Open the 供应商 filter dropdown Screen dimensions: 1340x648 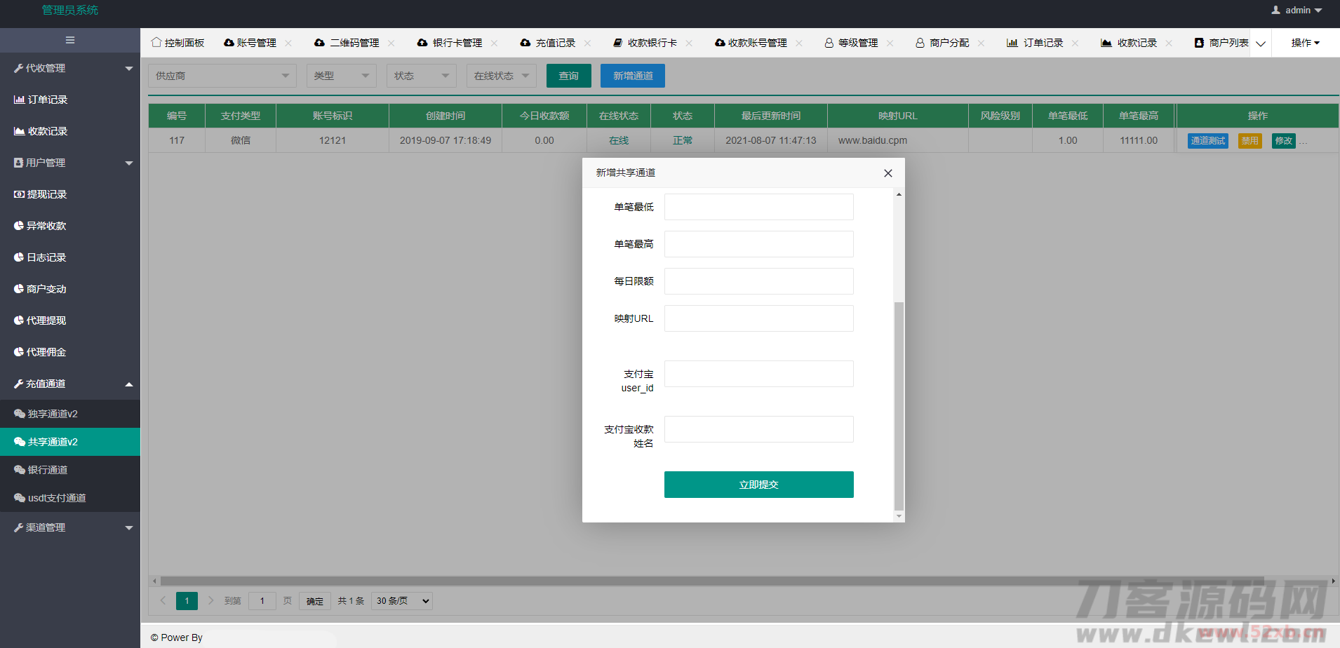[222, 76]
